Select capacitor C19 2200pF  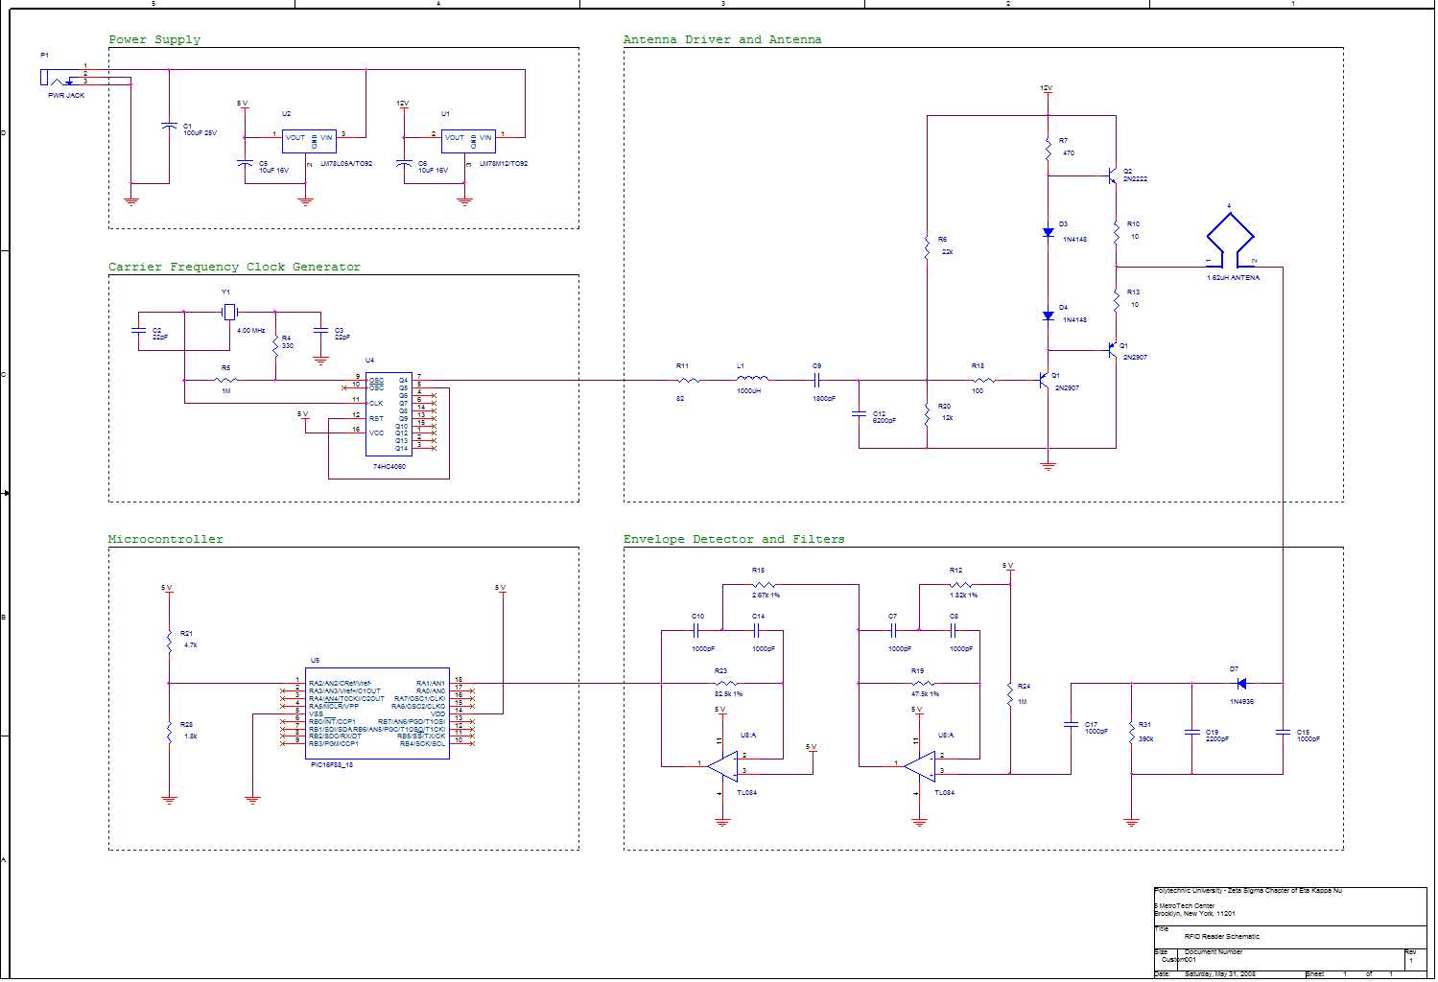(x=1191, y=732)
